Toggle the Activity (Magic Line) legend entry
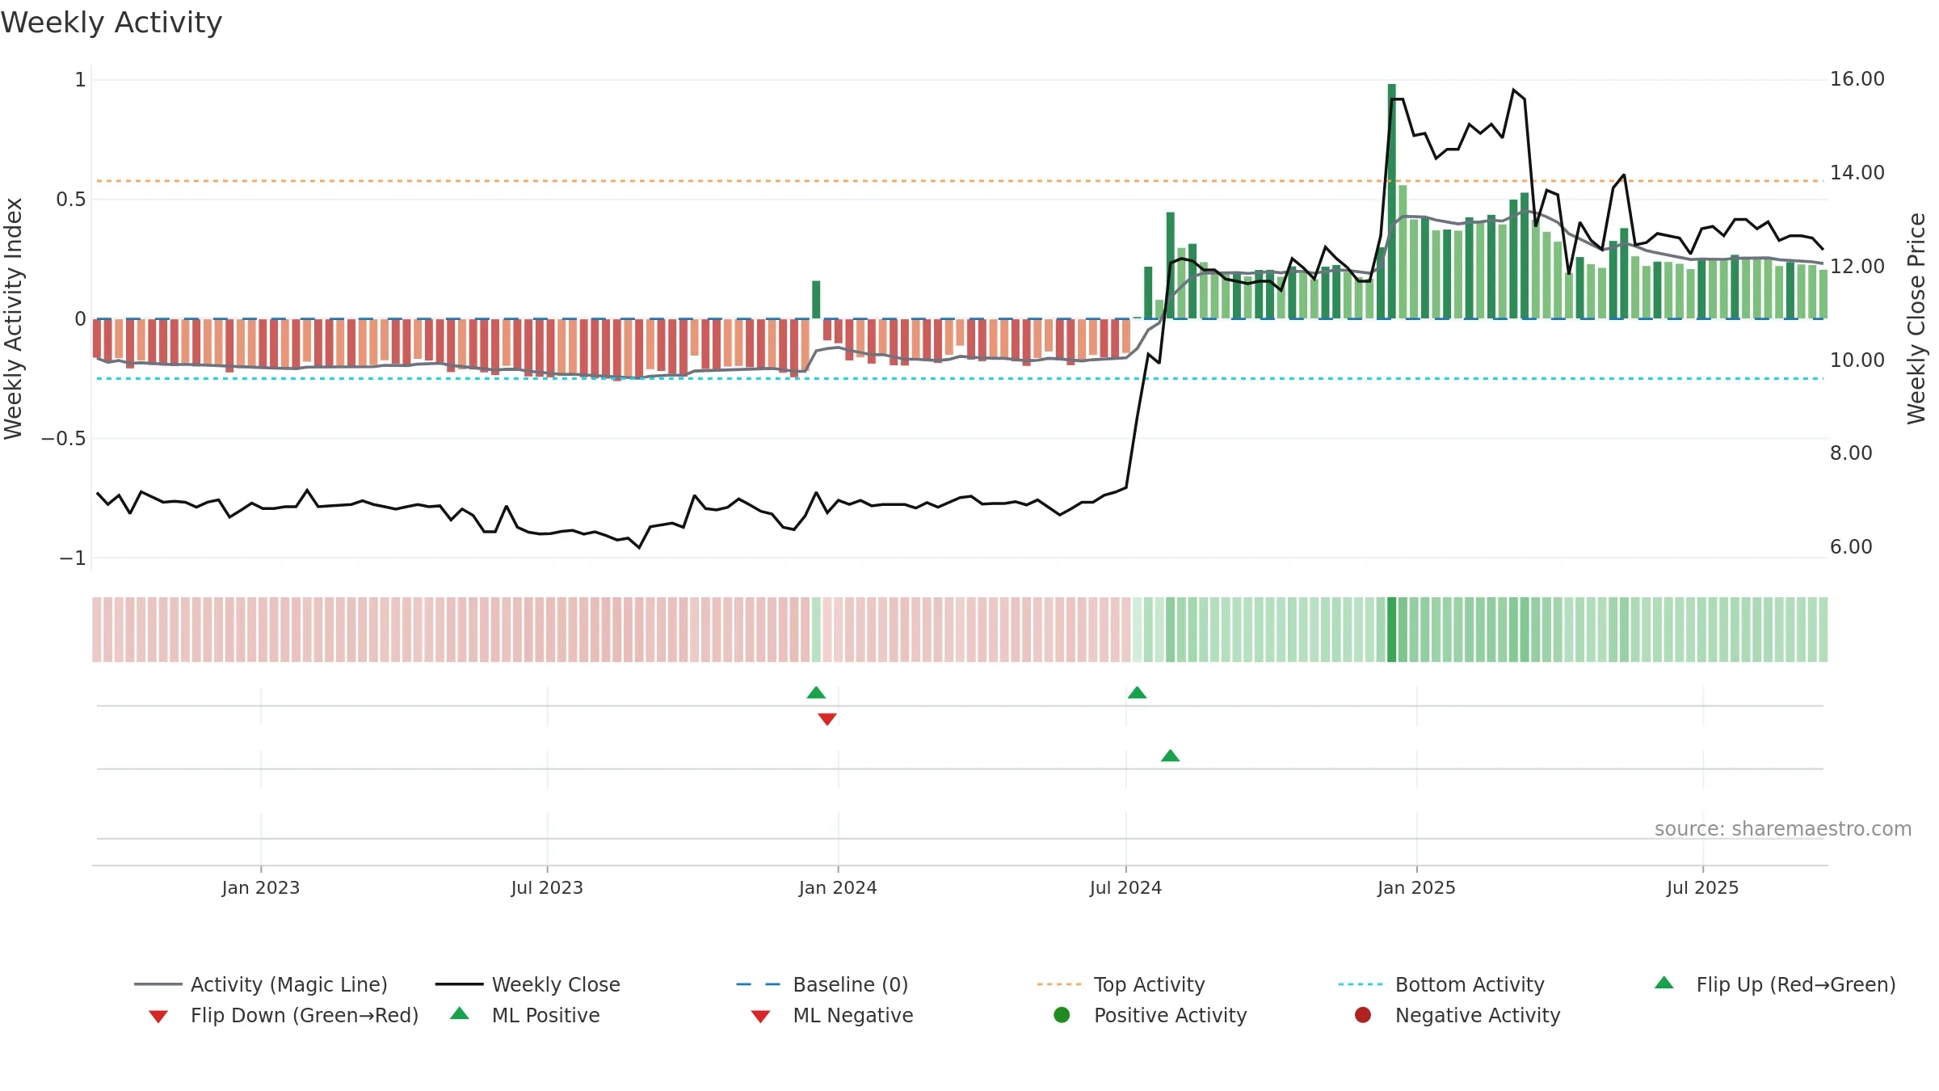Image resolution: width=1939 pixels, height=1091 pixels. tap(261, 984)
